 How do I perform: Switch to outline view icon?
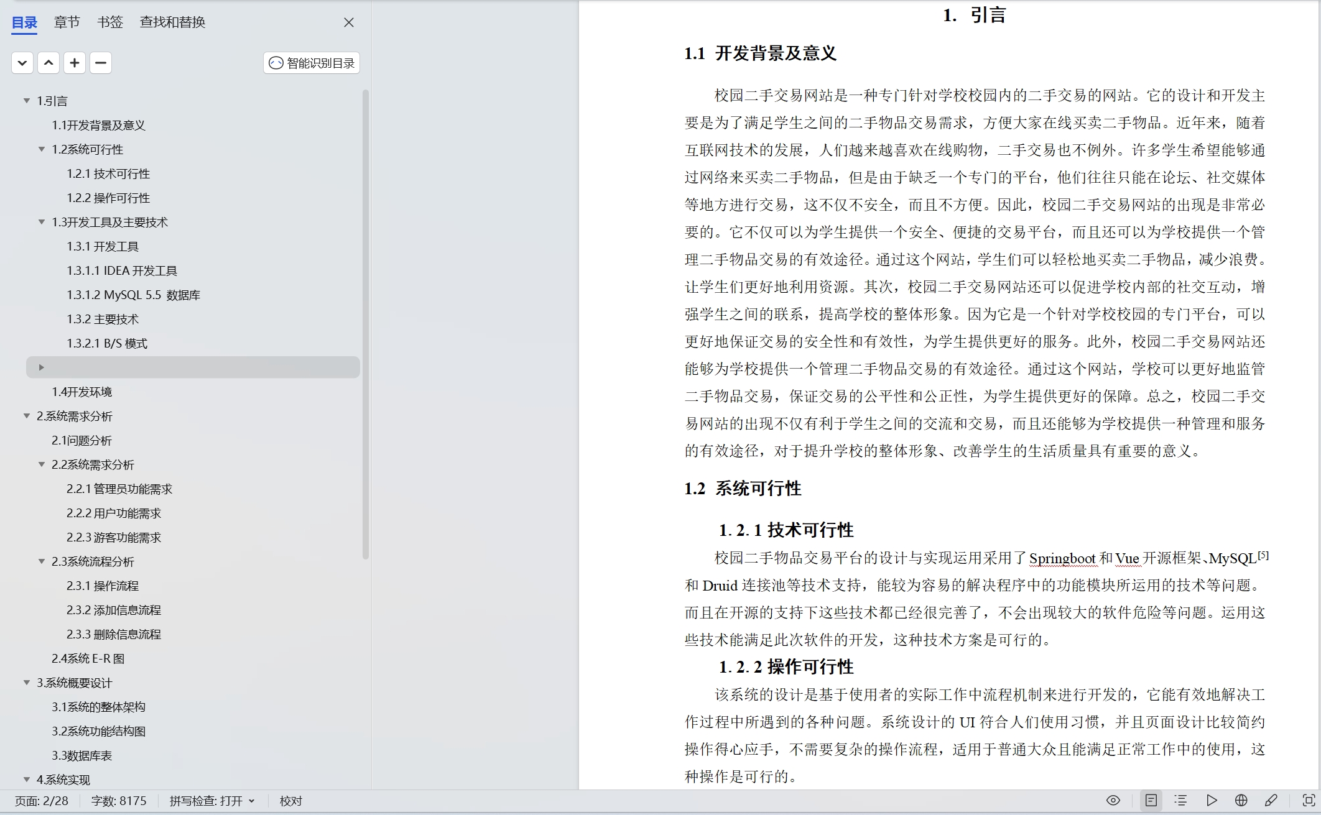(x=1180, y=801)
